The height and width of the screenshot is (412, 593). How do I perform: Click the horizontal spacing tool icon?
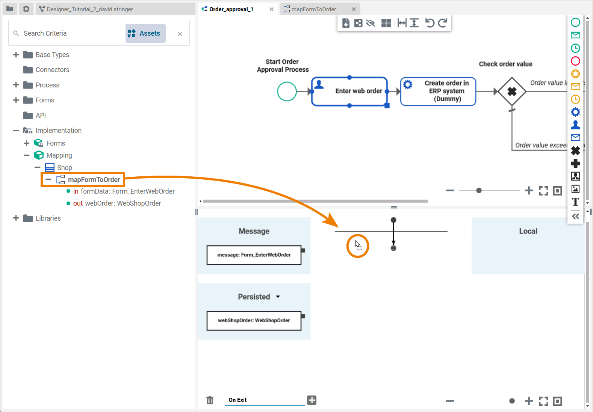[402, 23]
